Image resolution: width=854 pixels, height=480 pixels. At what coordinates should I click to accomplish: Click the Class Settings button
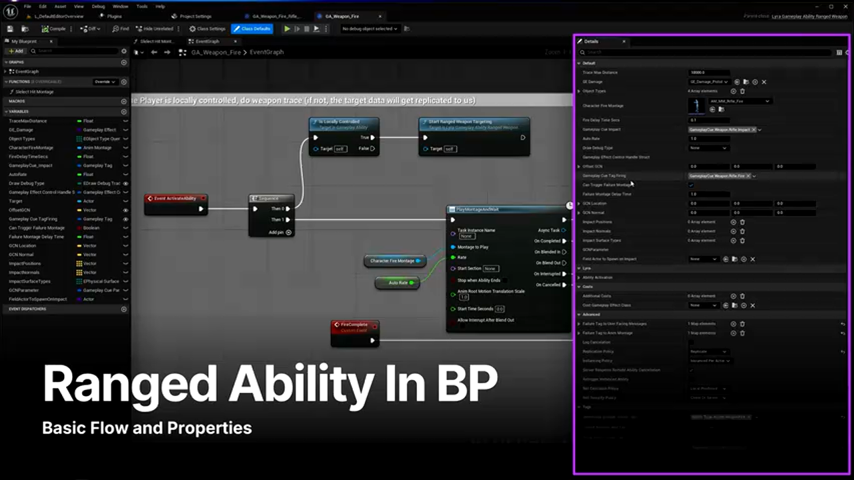(x=207, y=29)
